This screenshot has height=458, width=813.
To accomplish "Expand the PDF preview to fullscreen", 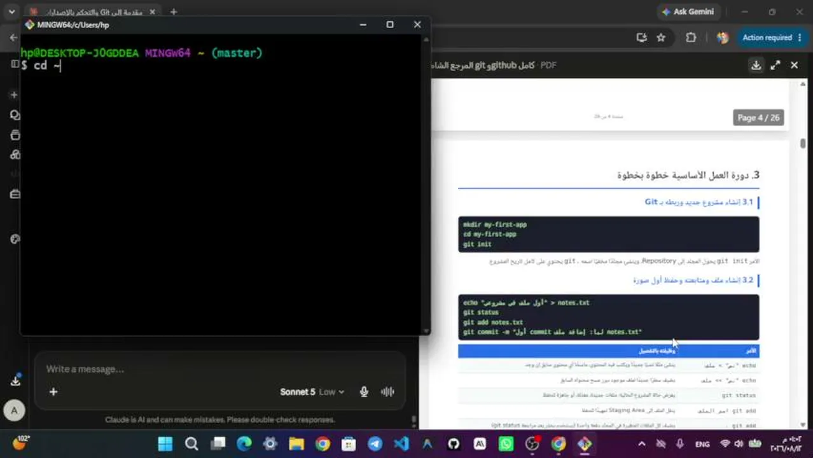I will point(775,65).
